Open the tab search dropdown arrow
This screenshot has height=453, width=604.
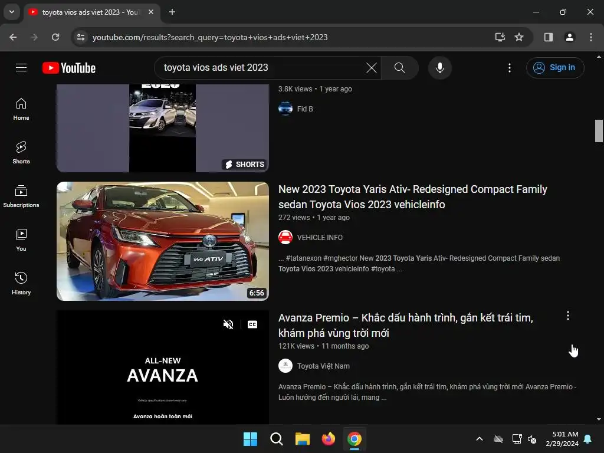tap(12, 12)
